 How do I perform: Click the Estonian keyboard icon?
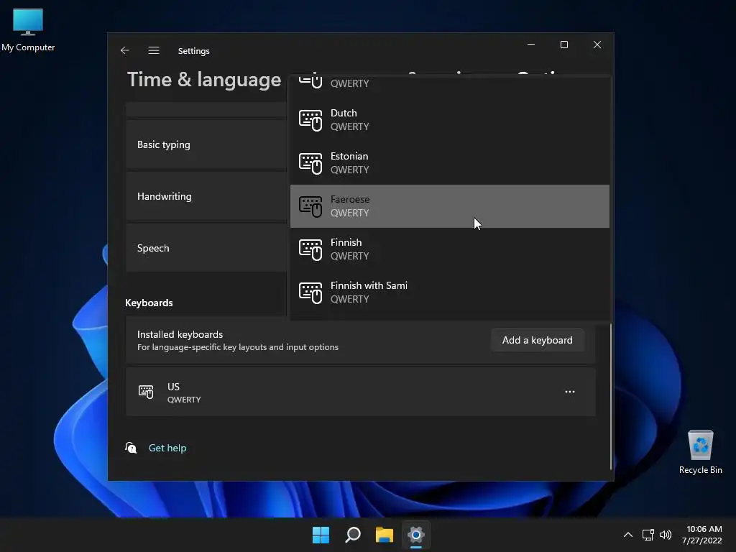pyautogui.click(x=310, y=163)
